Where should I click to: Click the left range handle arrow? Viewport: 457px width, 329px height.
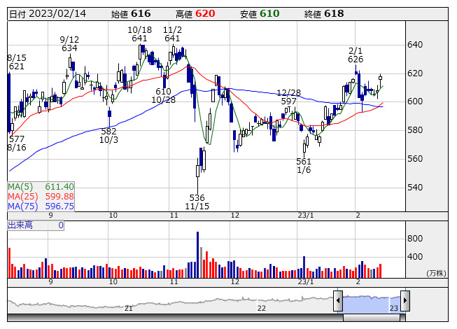point(338,300)
